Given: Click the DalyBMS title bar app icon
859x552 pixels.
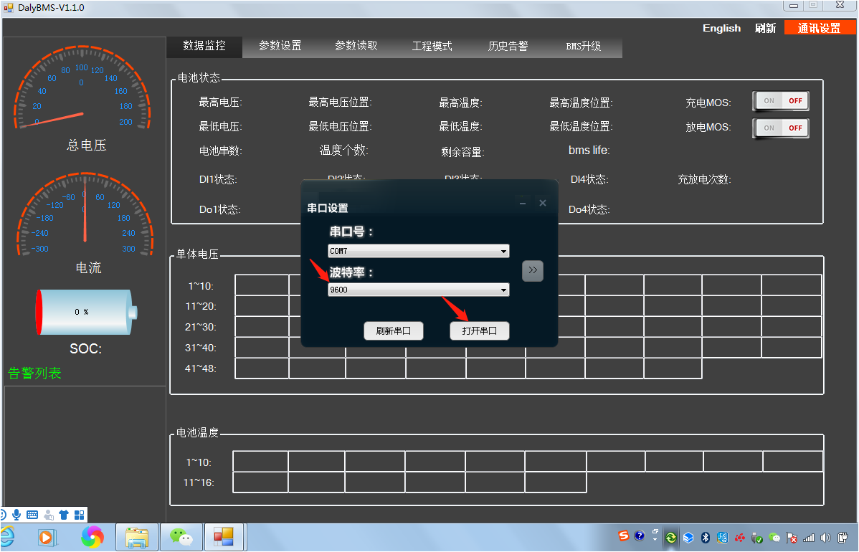Looking at the screenshot, I should coord(8,8).
